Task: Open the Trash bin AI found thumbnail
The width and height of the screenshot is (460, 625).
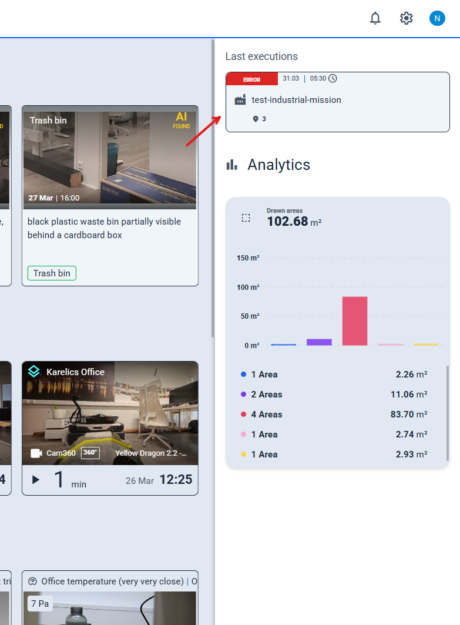Action: tap(110, 158)
